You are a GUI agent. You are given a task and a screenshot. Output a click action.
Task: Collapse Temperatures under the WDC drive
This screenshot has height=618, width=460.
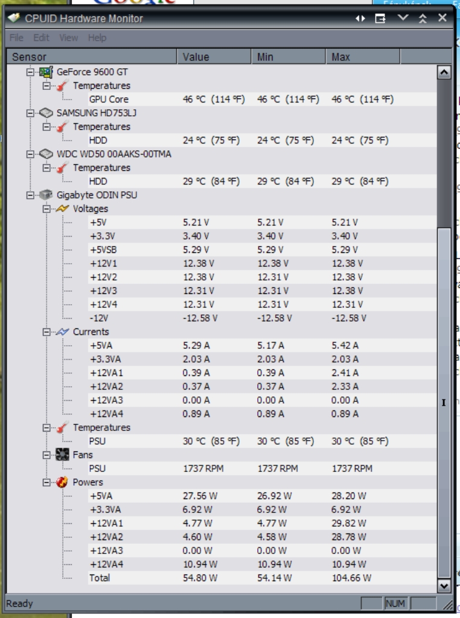click(x=46, y=168)
